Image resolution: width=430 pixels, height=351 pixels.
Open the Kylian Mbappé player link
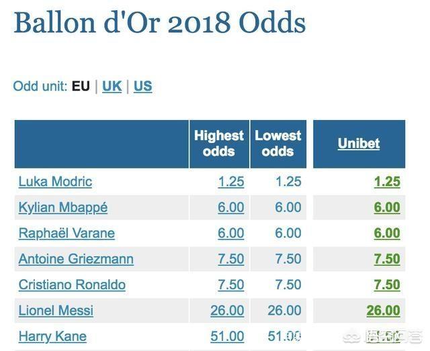[x=63, y=207]
